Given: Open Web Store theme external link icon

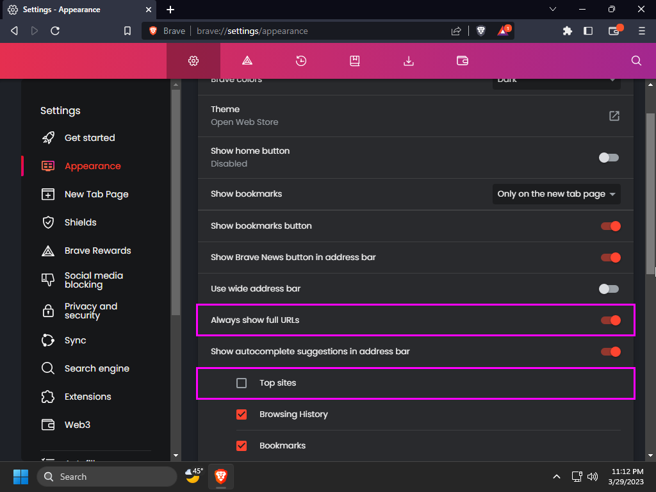Looking at the screenshot, I should 614,116.
